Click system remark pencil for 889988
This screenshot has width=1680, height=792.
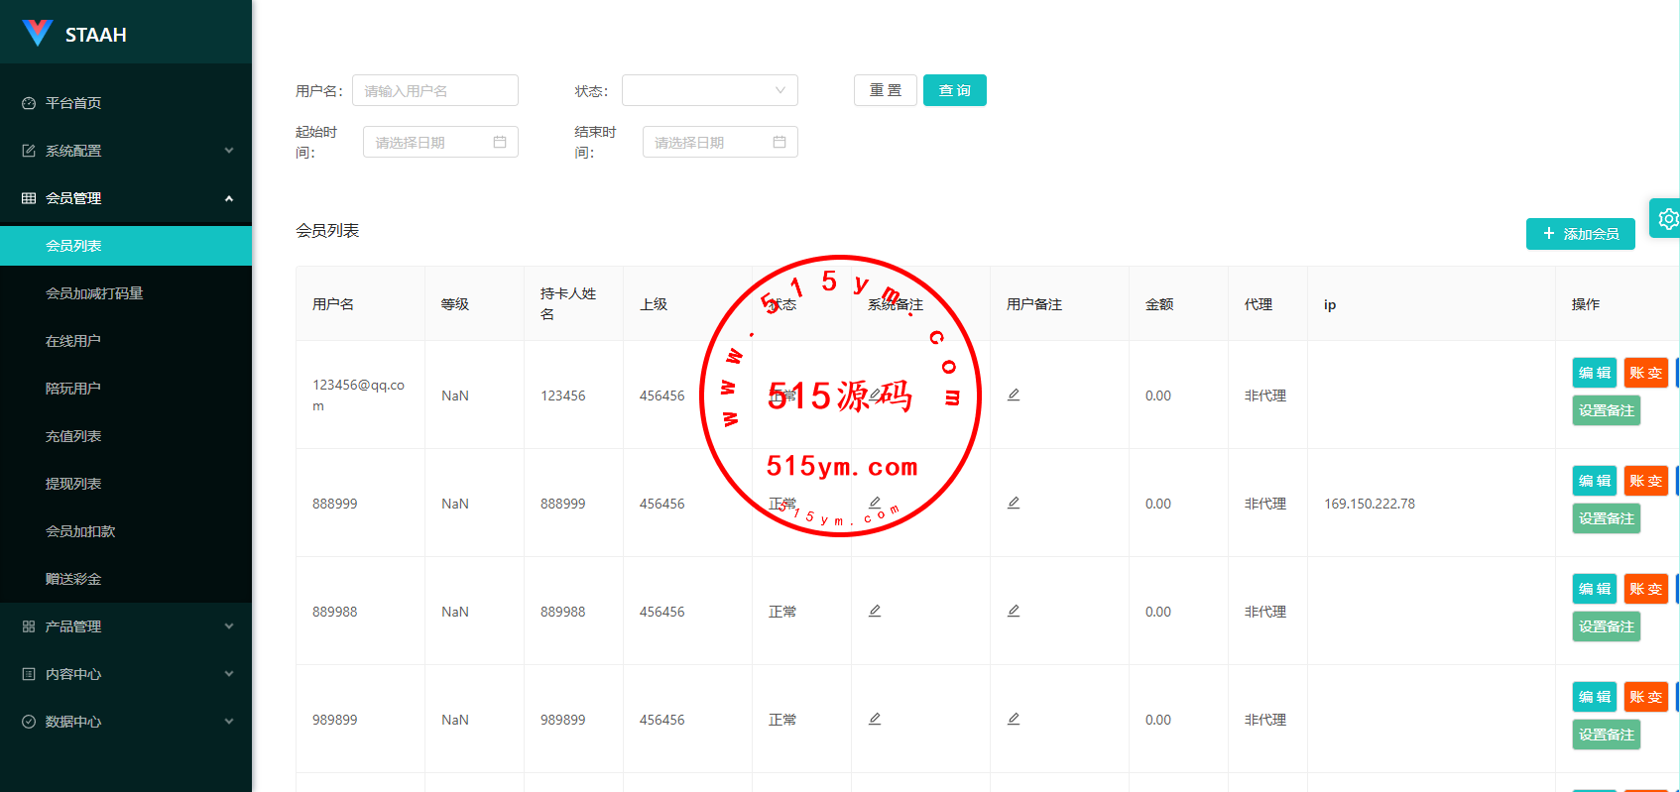coord(875,611)
